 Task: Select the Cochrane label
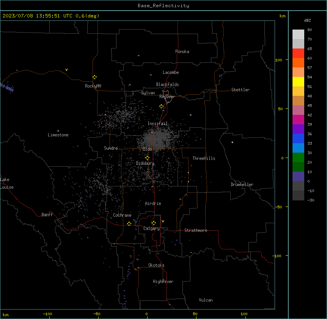(x=122, y=215)
